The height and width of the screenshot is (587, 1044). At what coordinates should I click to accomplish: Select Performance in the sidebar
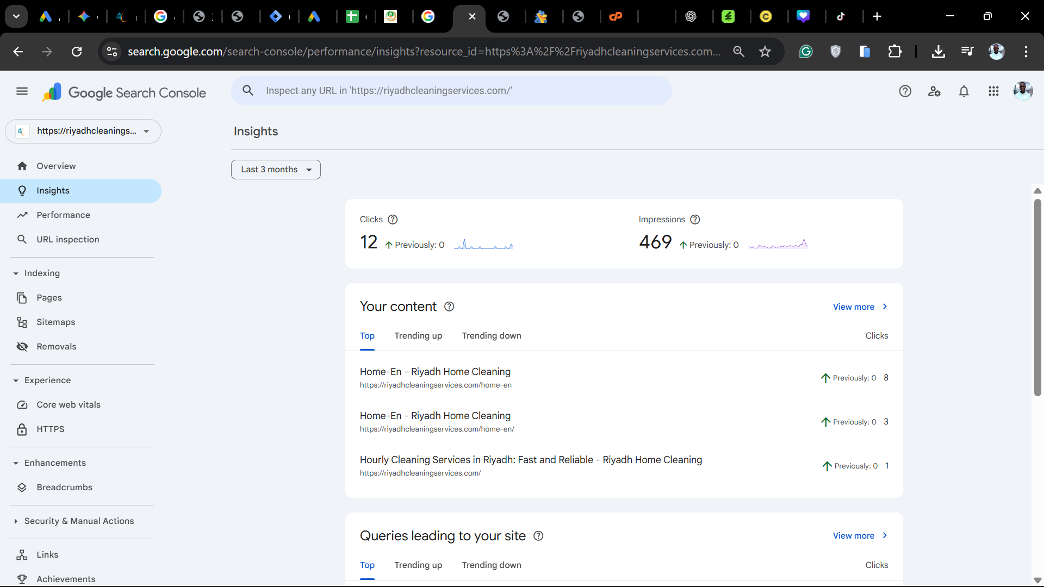(63, 215)
